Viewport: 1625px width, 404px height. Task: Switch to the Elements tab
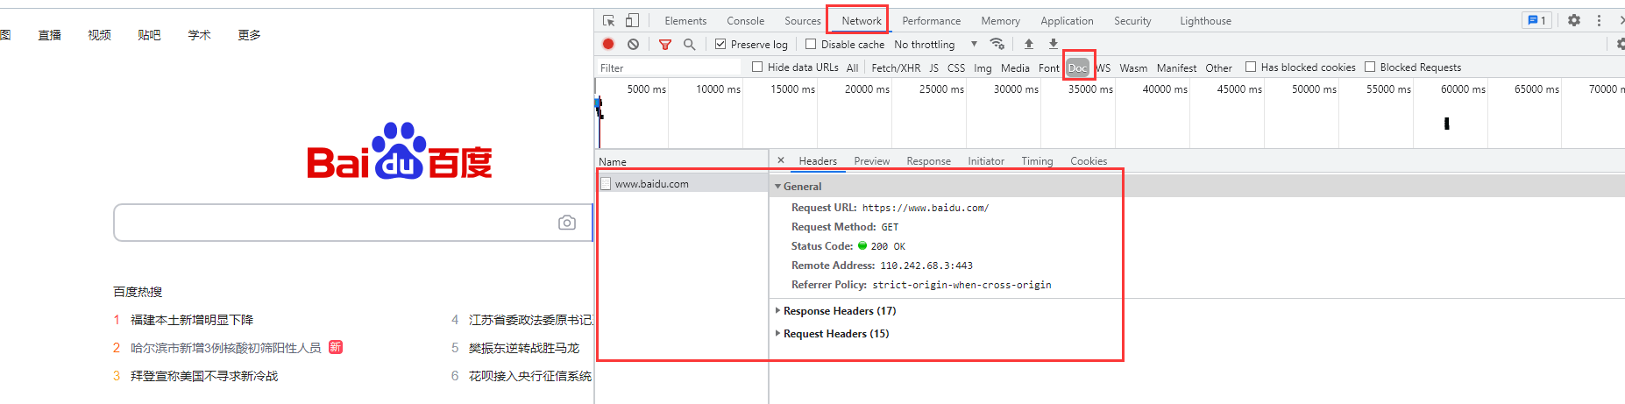coord(685,21)
